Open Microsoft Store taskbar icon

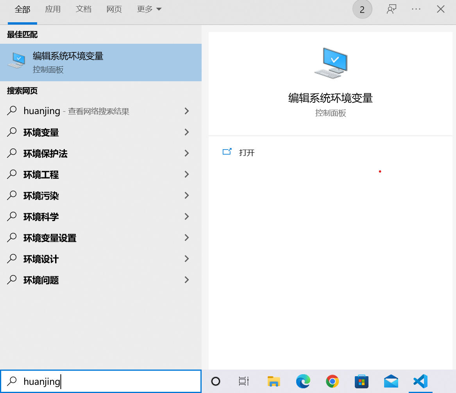point(361,381)
